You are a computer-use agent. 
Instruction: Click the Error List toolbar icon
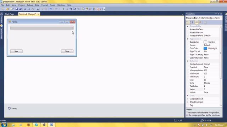click(98, 9)
